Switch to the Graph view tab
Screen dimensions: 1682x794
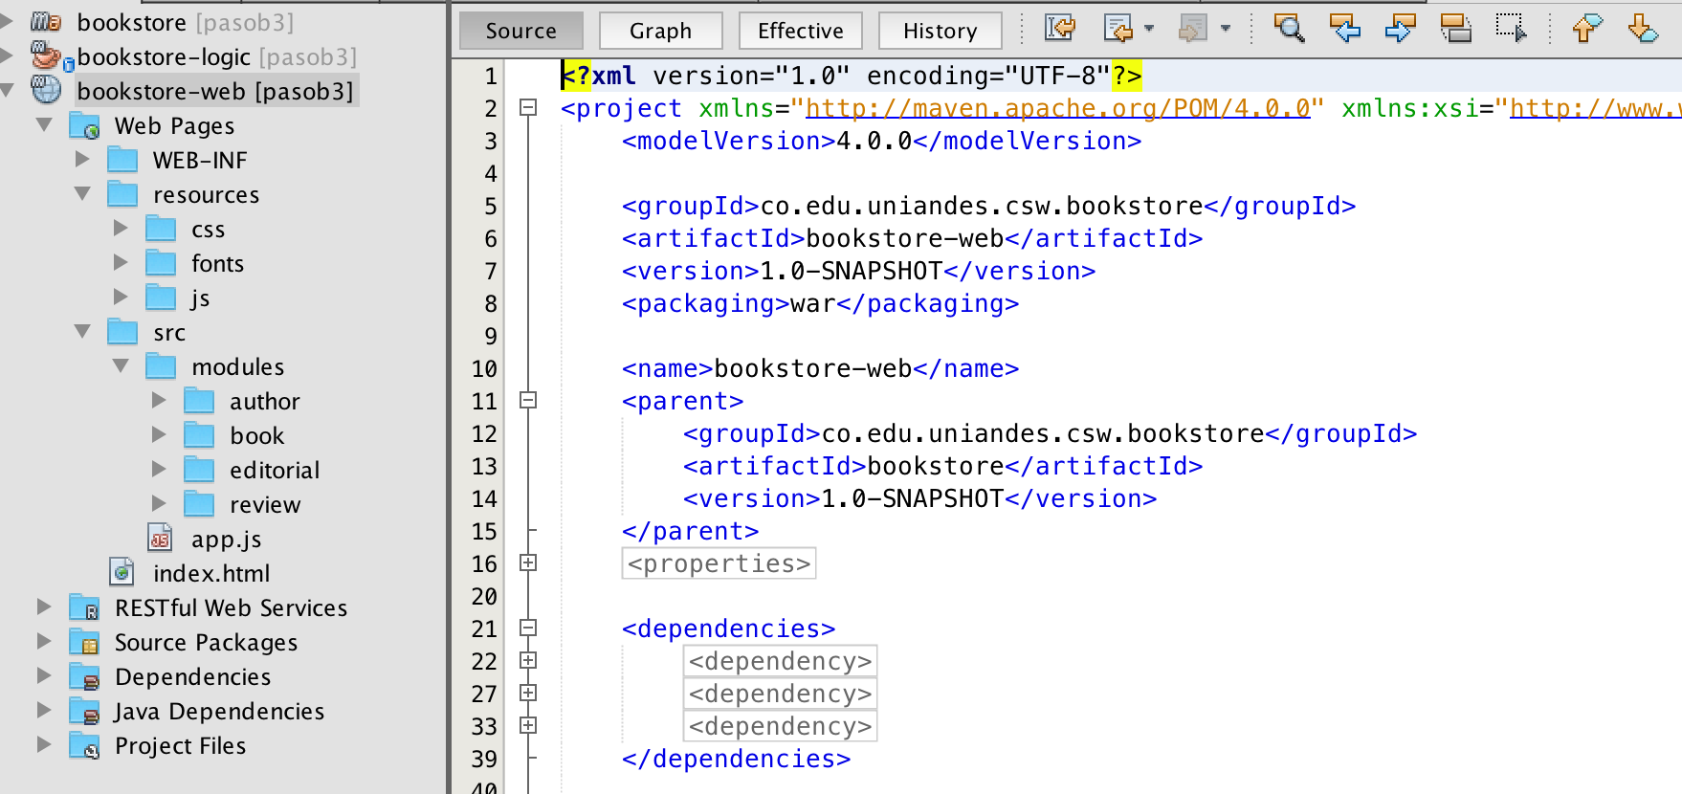click(x=660, y=31)
